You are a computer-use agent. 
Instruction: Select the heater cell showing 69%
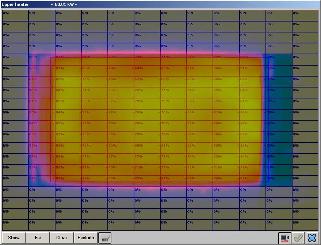(226, 93)
